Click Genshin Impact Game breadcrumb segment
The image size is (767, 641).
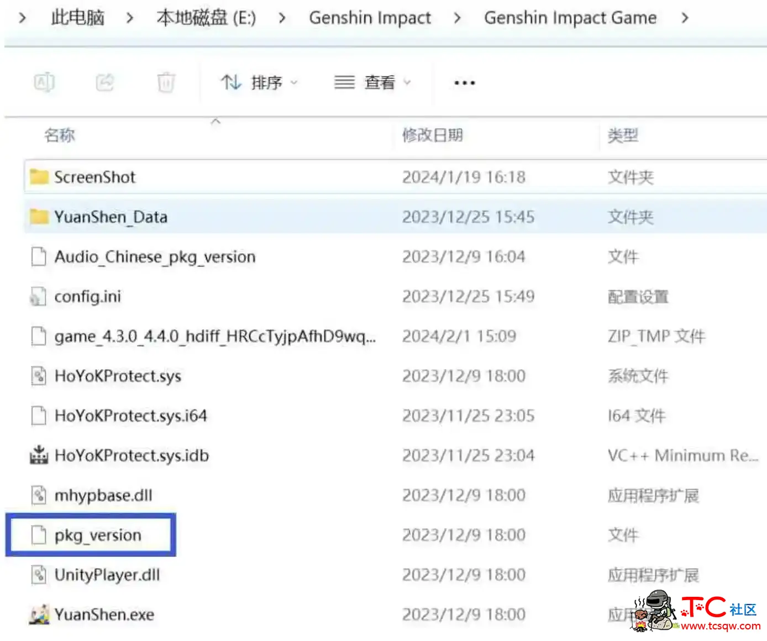pyautogui.click(x=570, y=18)
